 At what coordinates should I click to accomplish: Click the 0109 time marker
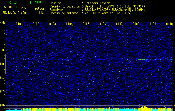pos(153,24)
